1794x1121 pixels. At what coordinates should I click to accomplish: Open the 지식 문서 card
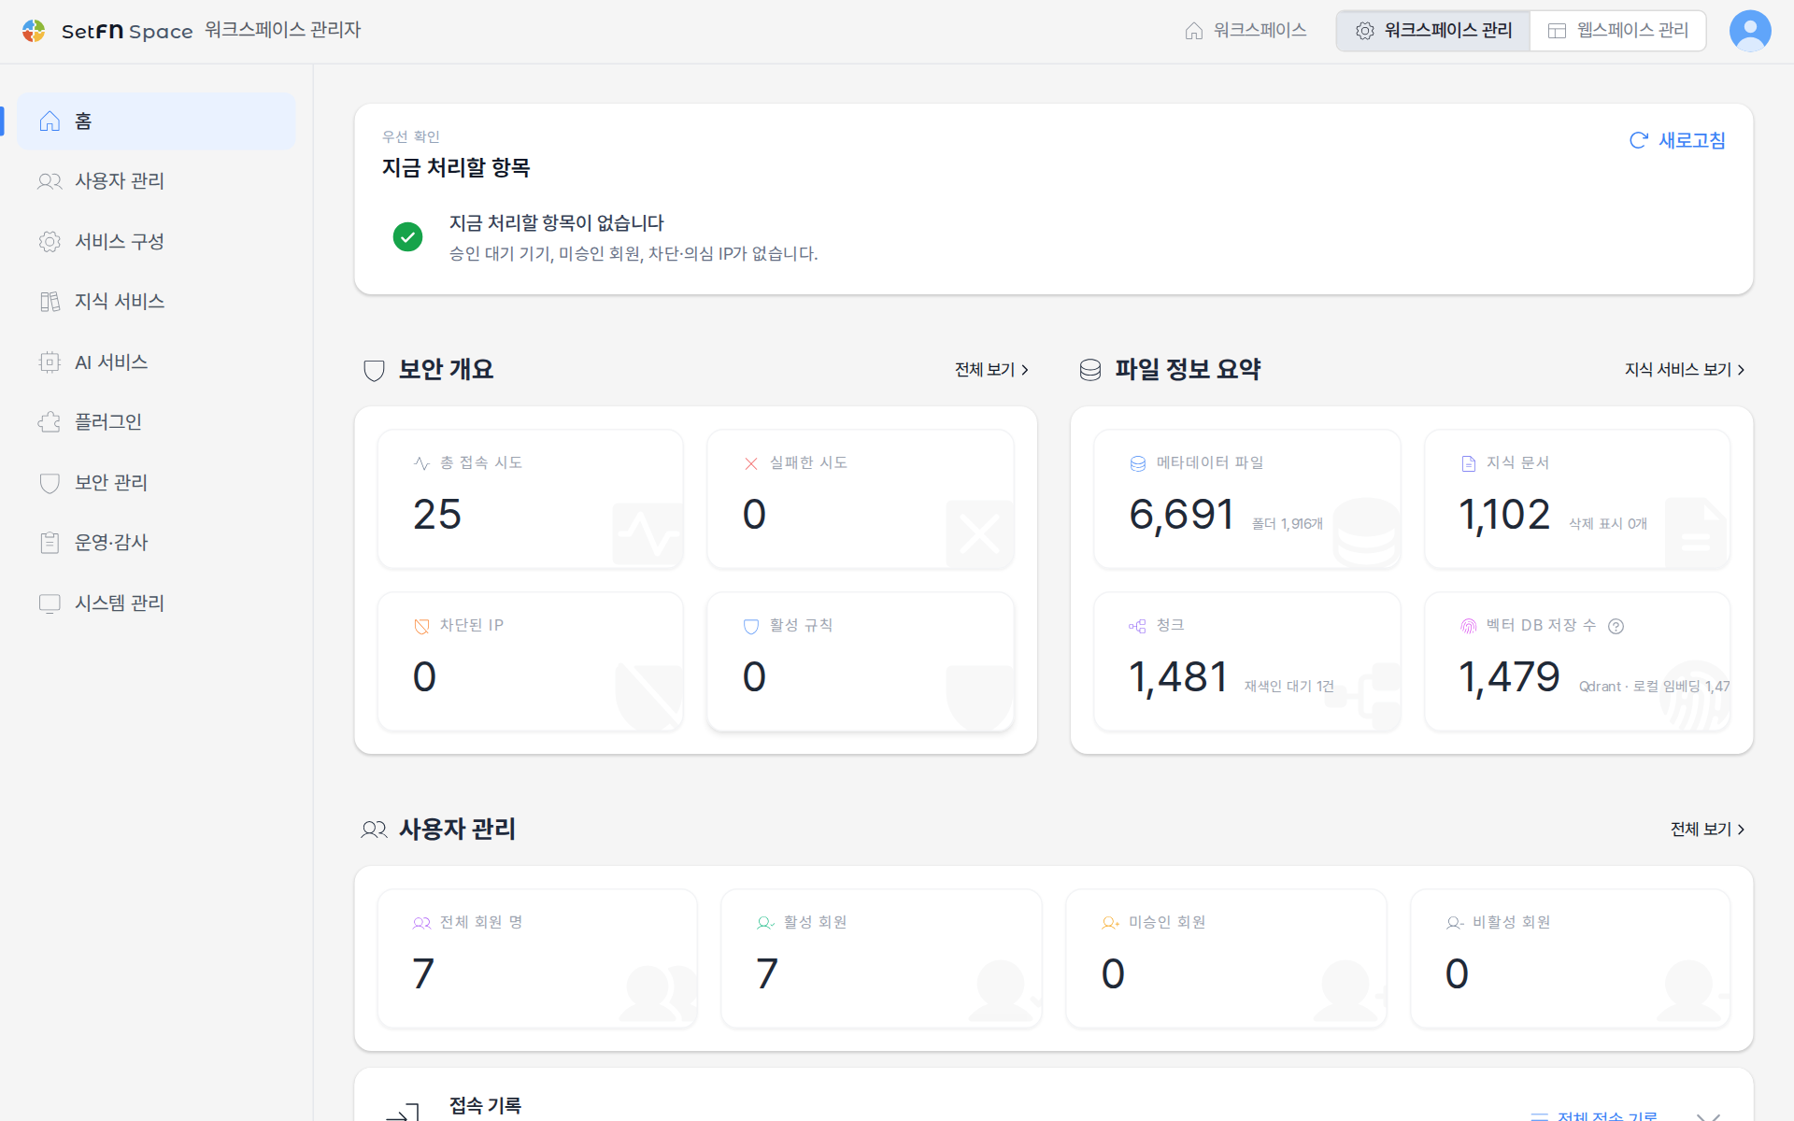click(1577, 499)
